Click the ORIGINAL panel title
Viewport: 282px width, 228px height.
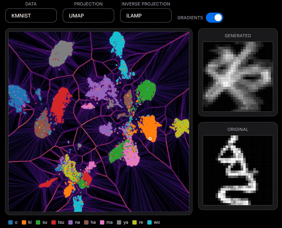238,129
